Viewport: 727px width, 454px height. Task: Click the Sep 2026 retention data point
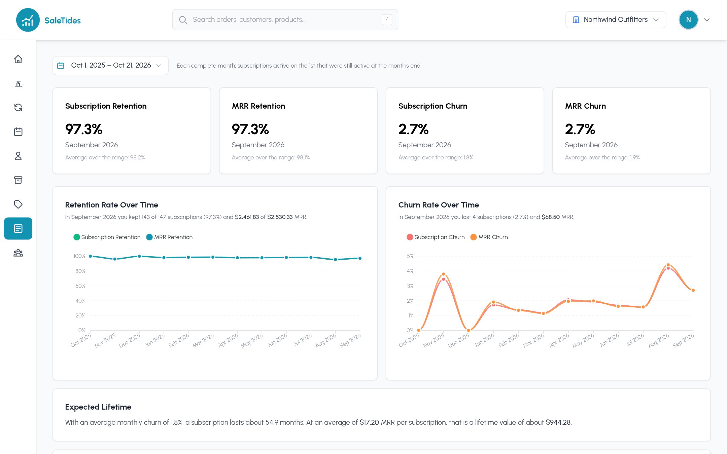coord(360,258)
